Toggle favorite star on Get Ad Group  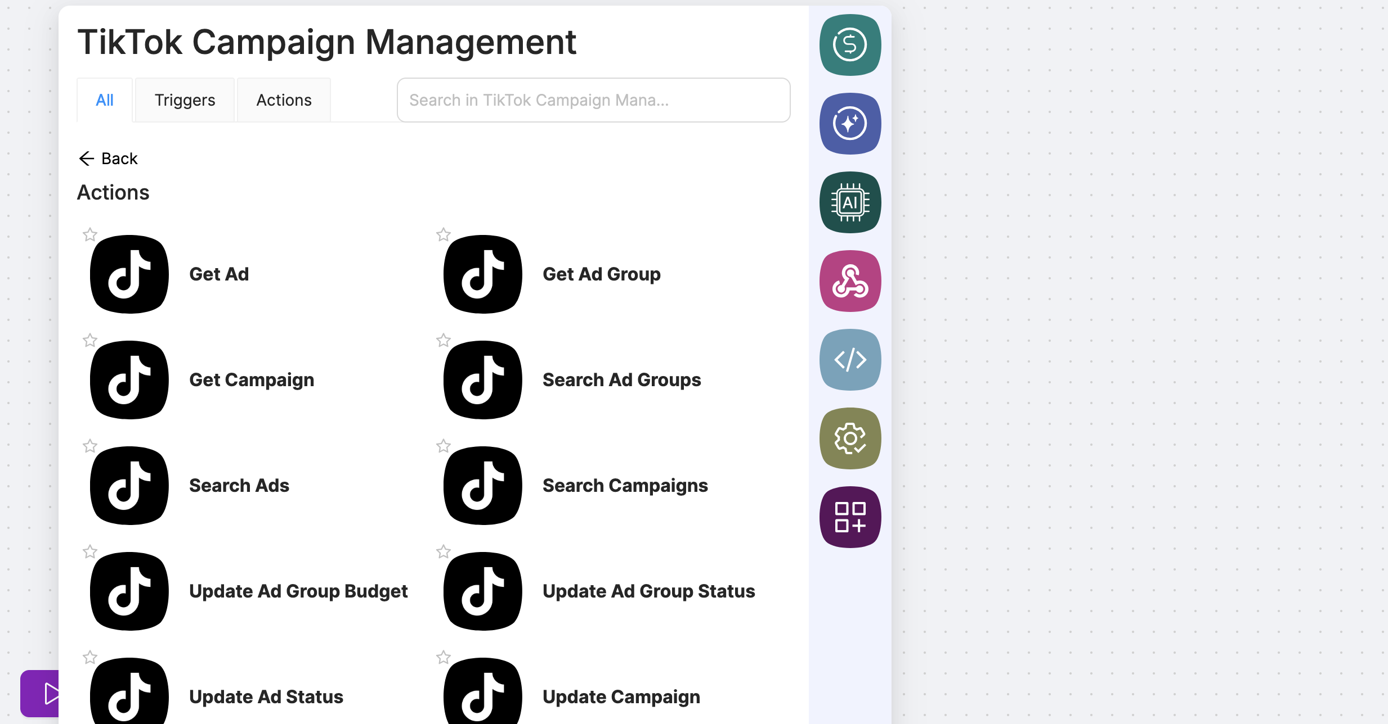tap(444, 234)
